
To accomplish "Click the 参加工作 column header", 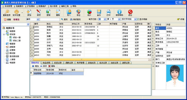I will 78,24.
